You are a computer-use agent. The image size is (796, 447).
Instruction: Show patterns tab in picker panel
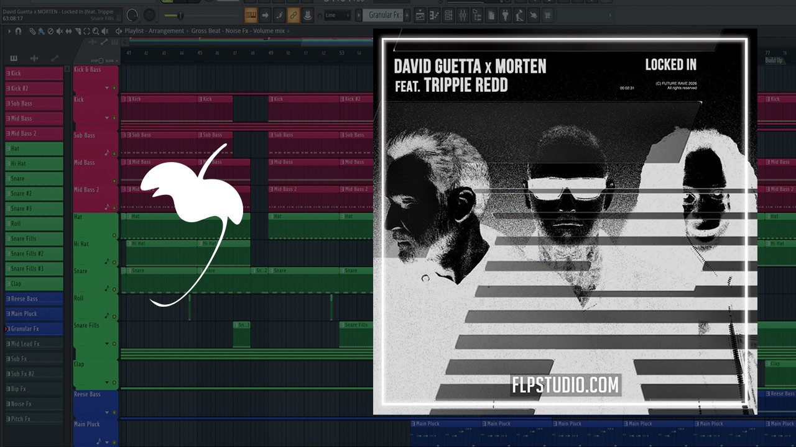[14, 58]
